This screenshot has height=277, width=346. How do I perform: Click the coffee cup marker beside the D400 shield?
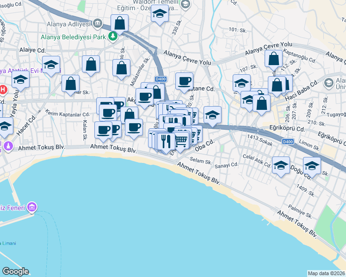144,97
